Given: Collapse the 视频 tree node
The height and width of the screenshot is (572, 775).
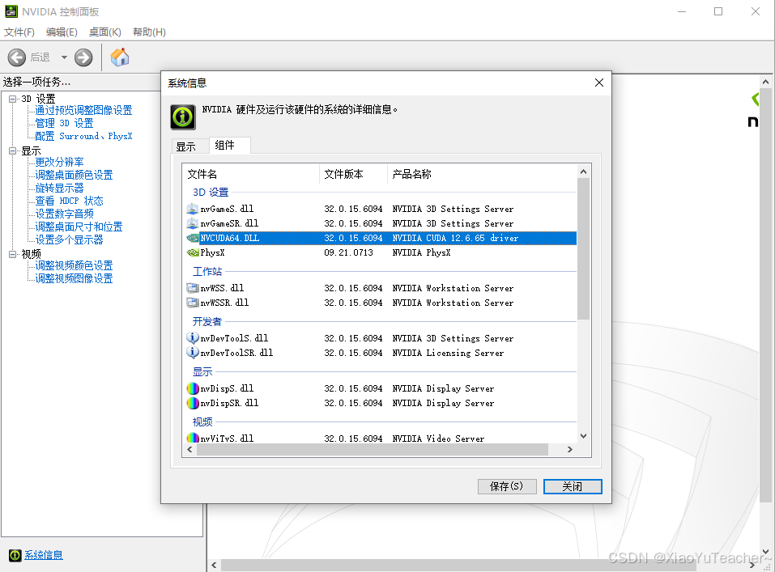Looking at the screenshot, I should click(x=13, y=254).
